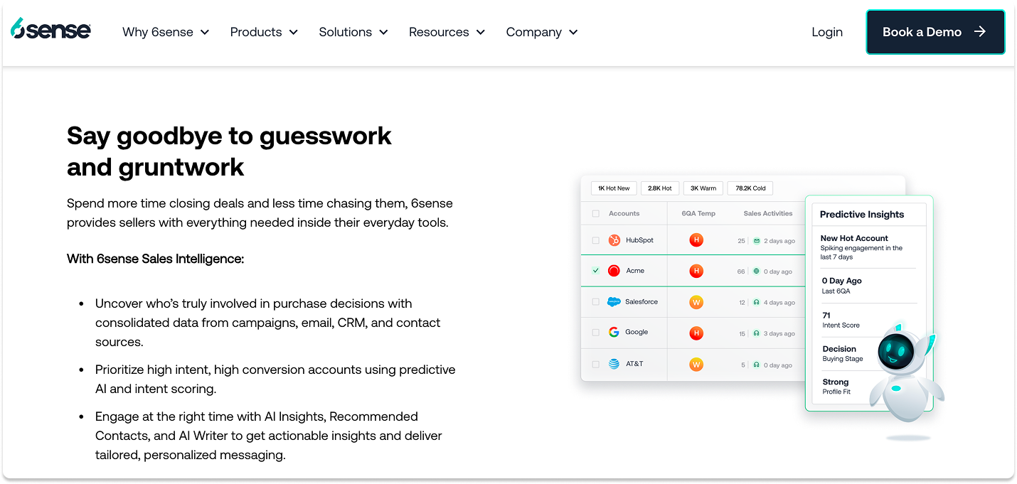The height and width of the screenshot is (484, 1017).
Task: Click the Google account name
Action: click(x=637, y=332)
